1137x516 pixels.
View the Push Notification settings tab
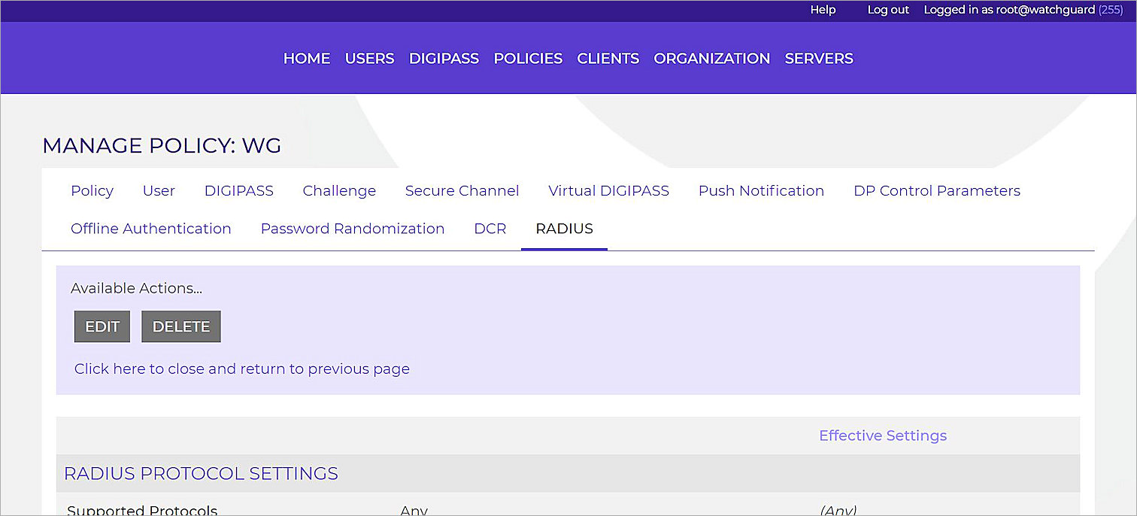pyautogui.click(x=761, y=190)
